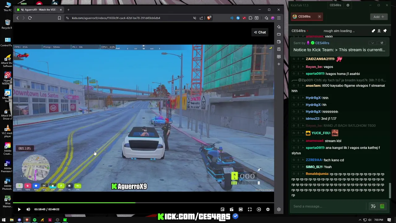Open Leo AI sparkle in toolbar
Viewport: 396px width, 223px height.
click(266, 18)
